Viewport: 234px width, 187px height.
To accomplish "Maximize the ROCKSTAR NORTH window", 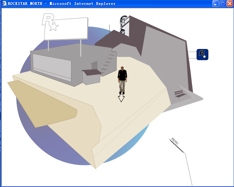I will coord(223,4).
